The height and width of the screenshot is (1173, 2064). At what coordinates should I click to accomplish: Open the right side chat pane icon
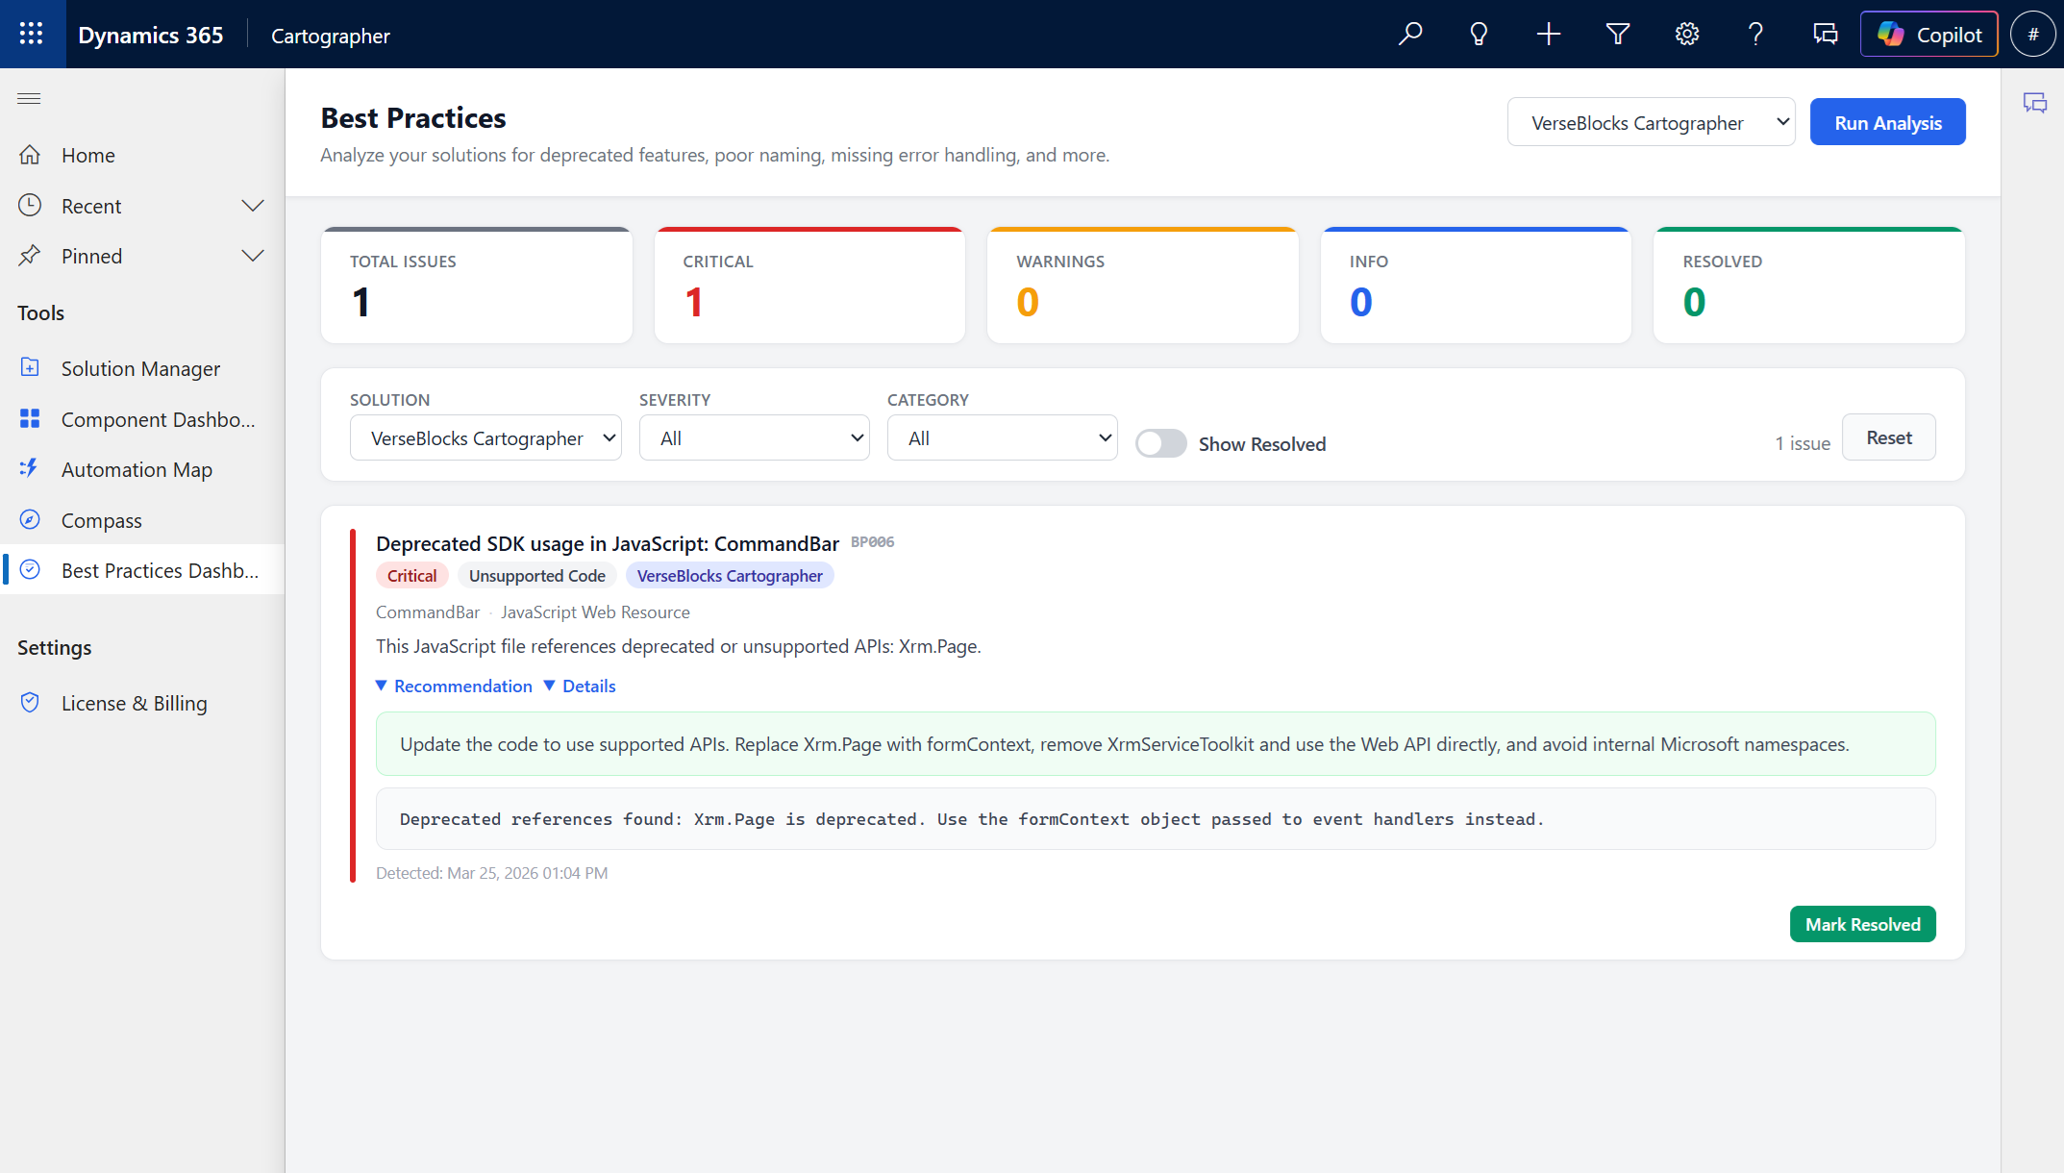[x=2035, y=103]
